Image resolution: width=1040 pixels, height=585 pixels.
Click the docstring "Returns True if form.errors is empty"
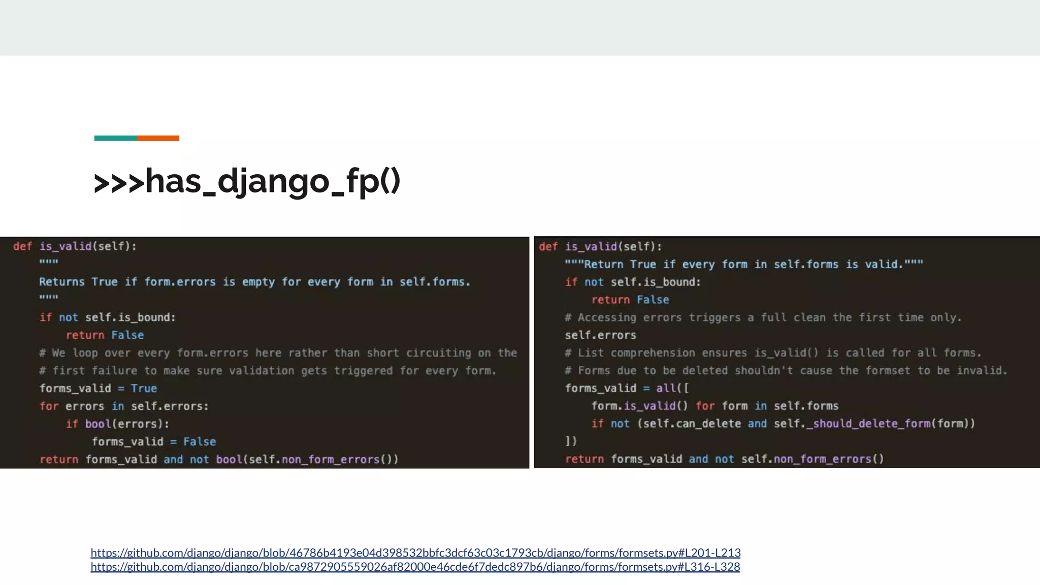pyautogui.click(x=255, y=282)
